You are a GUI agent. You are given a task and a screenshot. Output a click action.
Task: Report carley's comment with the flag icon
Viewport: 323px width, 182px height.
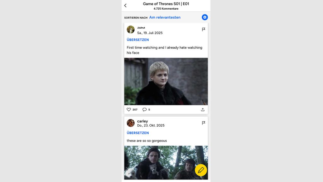tap(203, 123)
